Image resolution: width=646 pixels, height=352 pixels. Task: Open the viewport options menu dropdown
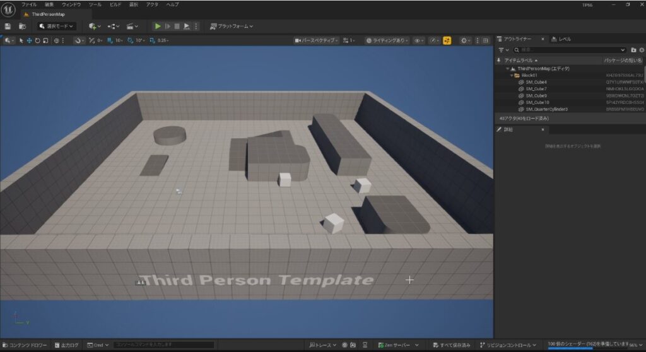click(x=9, y=40)
